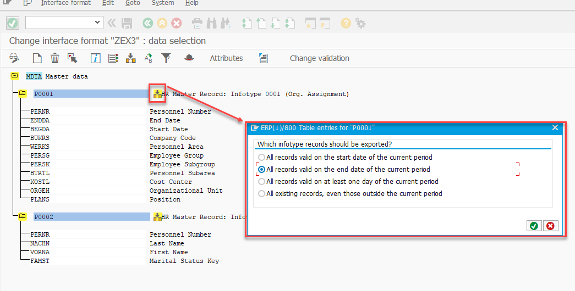Collapse the command field with the double chevron

tap(112, 24)
